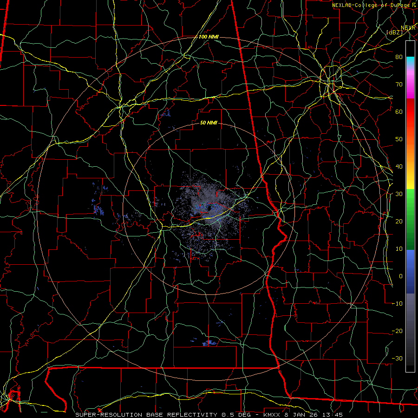Click the 50 value on reflectivity scale
This screenshot has width=418, height=418.
click(x=399, y=139)
